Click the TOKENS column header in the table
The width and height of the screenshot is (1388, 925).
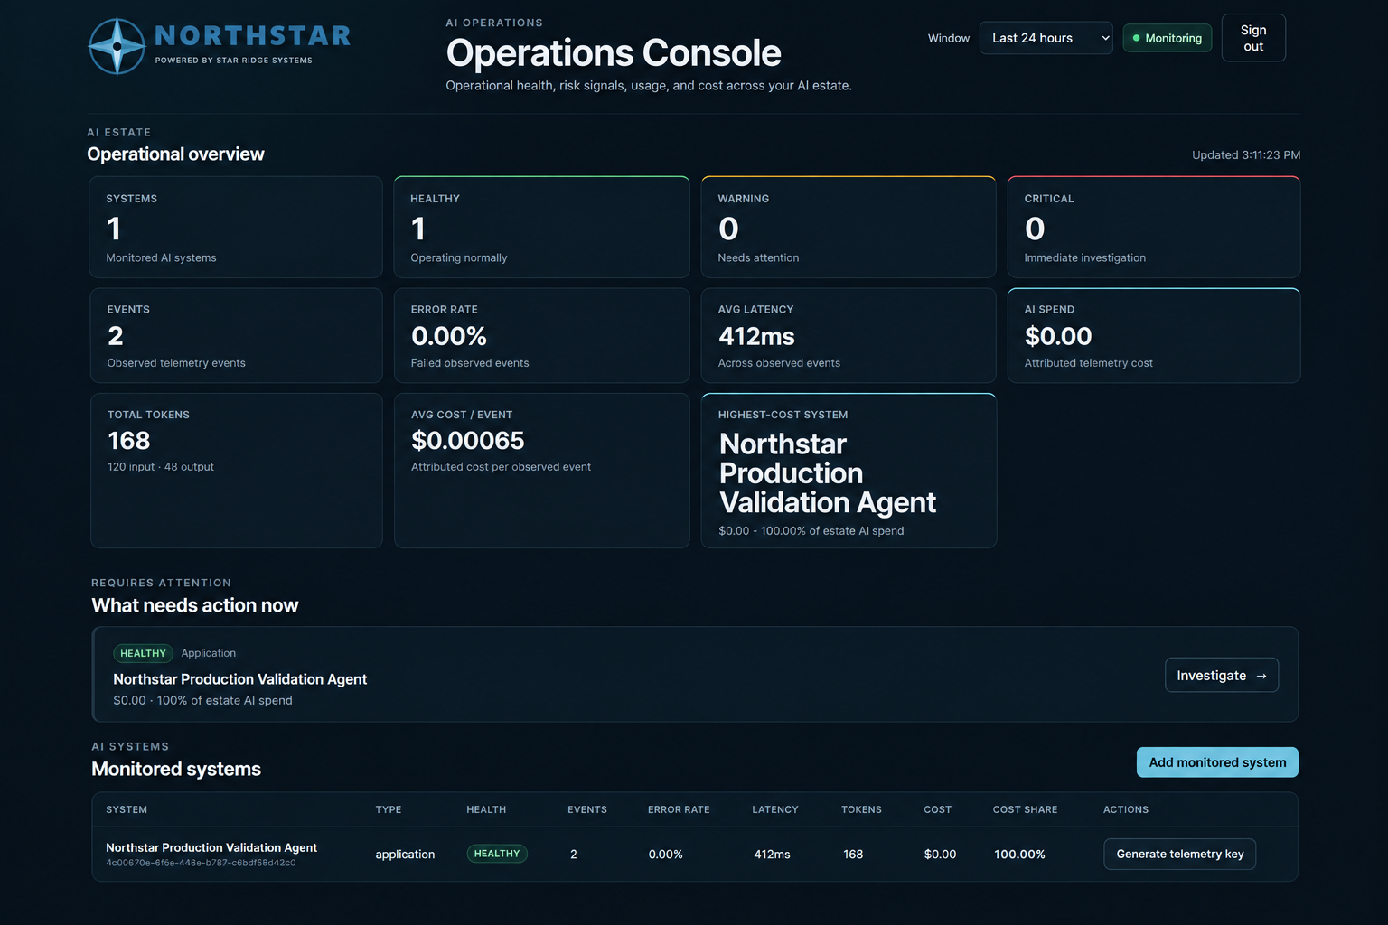click(x=861, y=810)
